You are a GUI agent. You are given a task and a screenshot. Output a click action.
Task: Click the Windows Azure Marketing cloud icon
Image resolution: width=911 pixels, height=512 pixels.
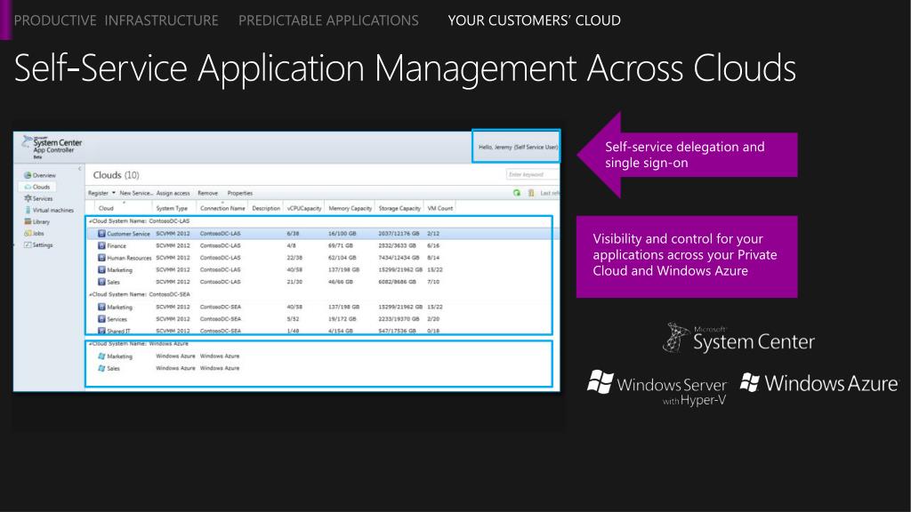tap(101, 356)
